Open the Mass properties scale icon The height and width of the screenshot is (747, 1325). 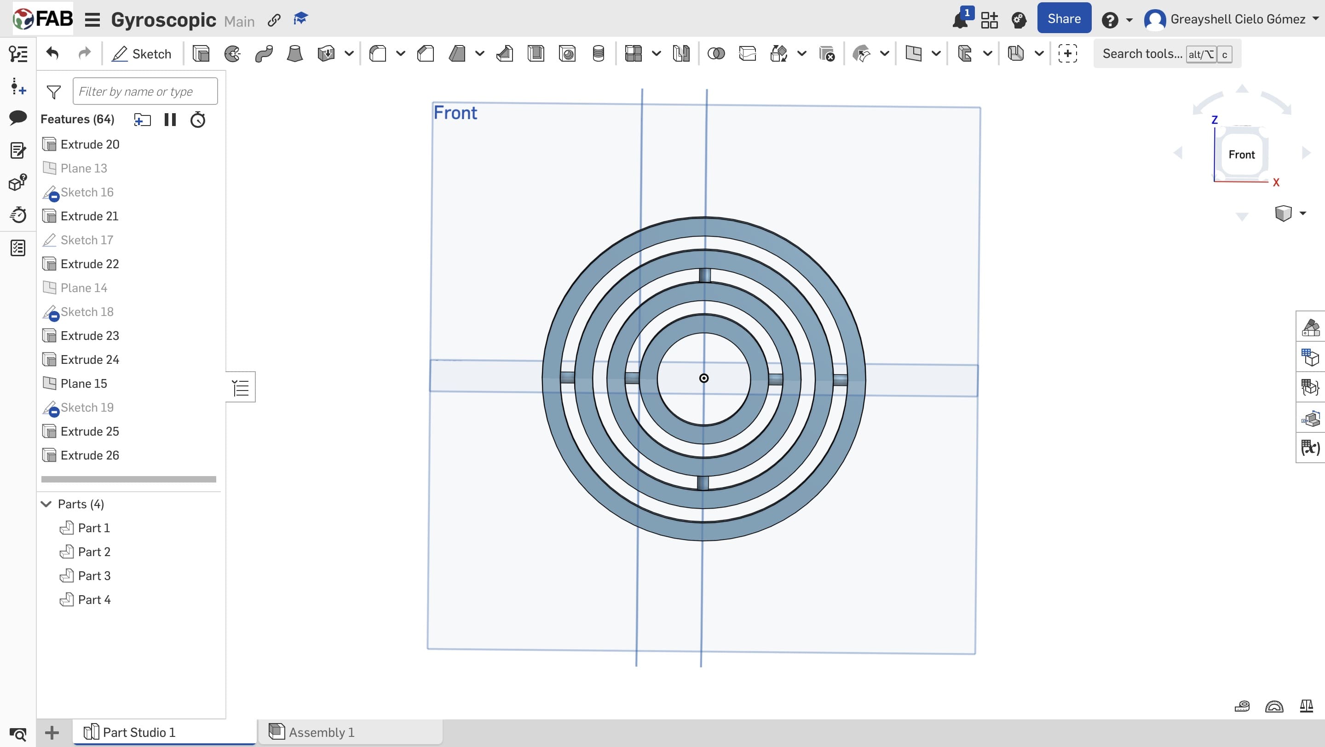1307,707
